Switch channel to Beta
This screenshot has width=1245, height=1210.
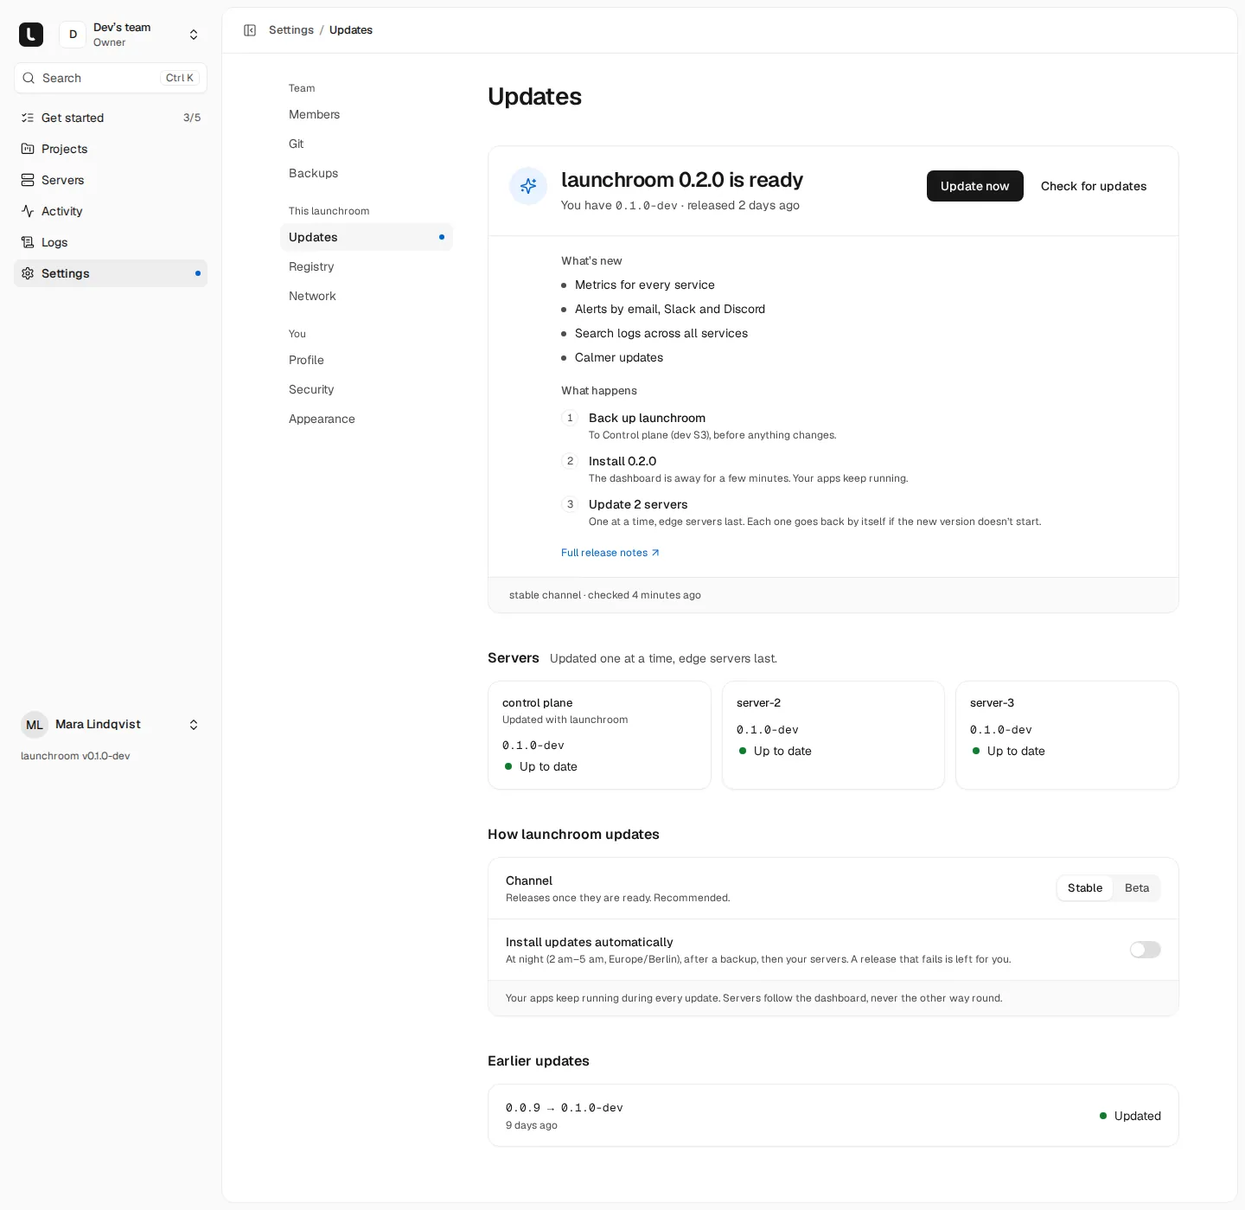[x=1137, y=888]
